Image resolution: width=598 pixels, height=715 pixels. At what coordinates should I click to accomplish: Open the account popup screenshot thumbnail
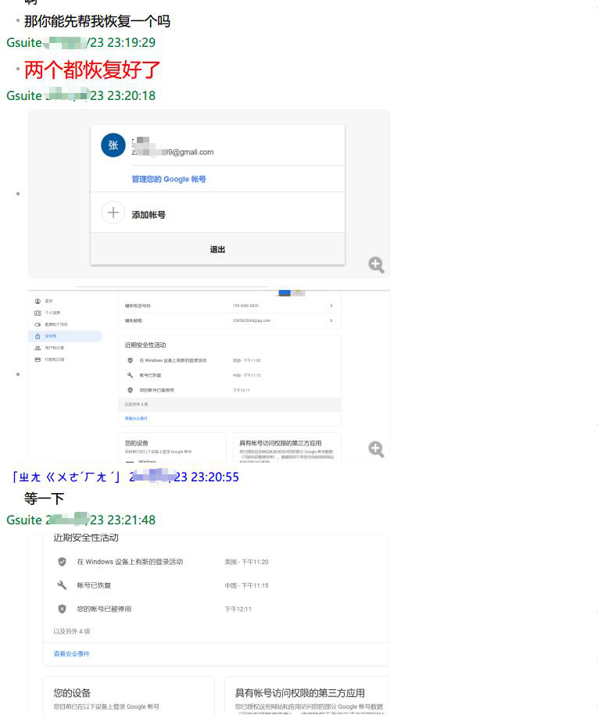click(209, 193)
